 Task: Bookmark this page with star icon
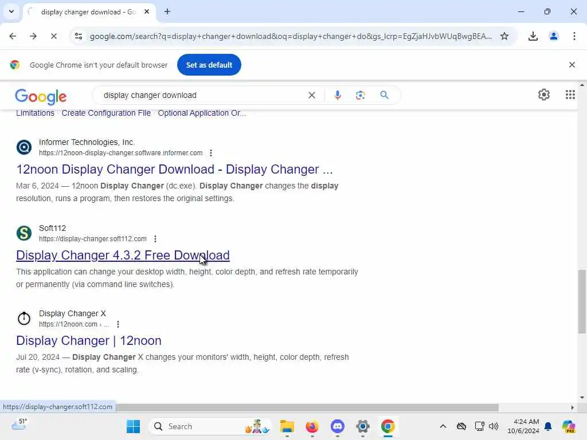click(x=504, y=36)
